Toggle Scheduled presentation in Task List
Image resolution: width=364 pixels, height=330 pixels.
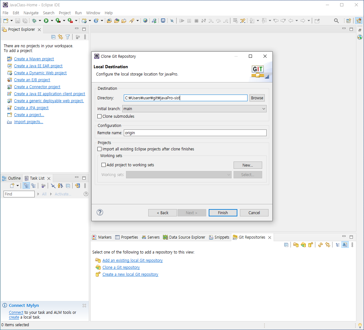[34, 186]
